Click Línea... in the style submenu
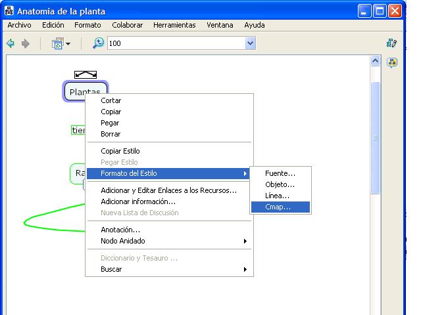The width and height of the screenshot is (421, 315). pos(277,196)
